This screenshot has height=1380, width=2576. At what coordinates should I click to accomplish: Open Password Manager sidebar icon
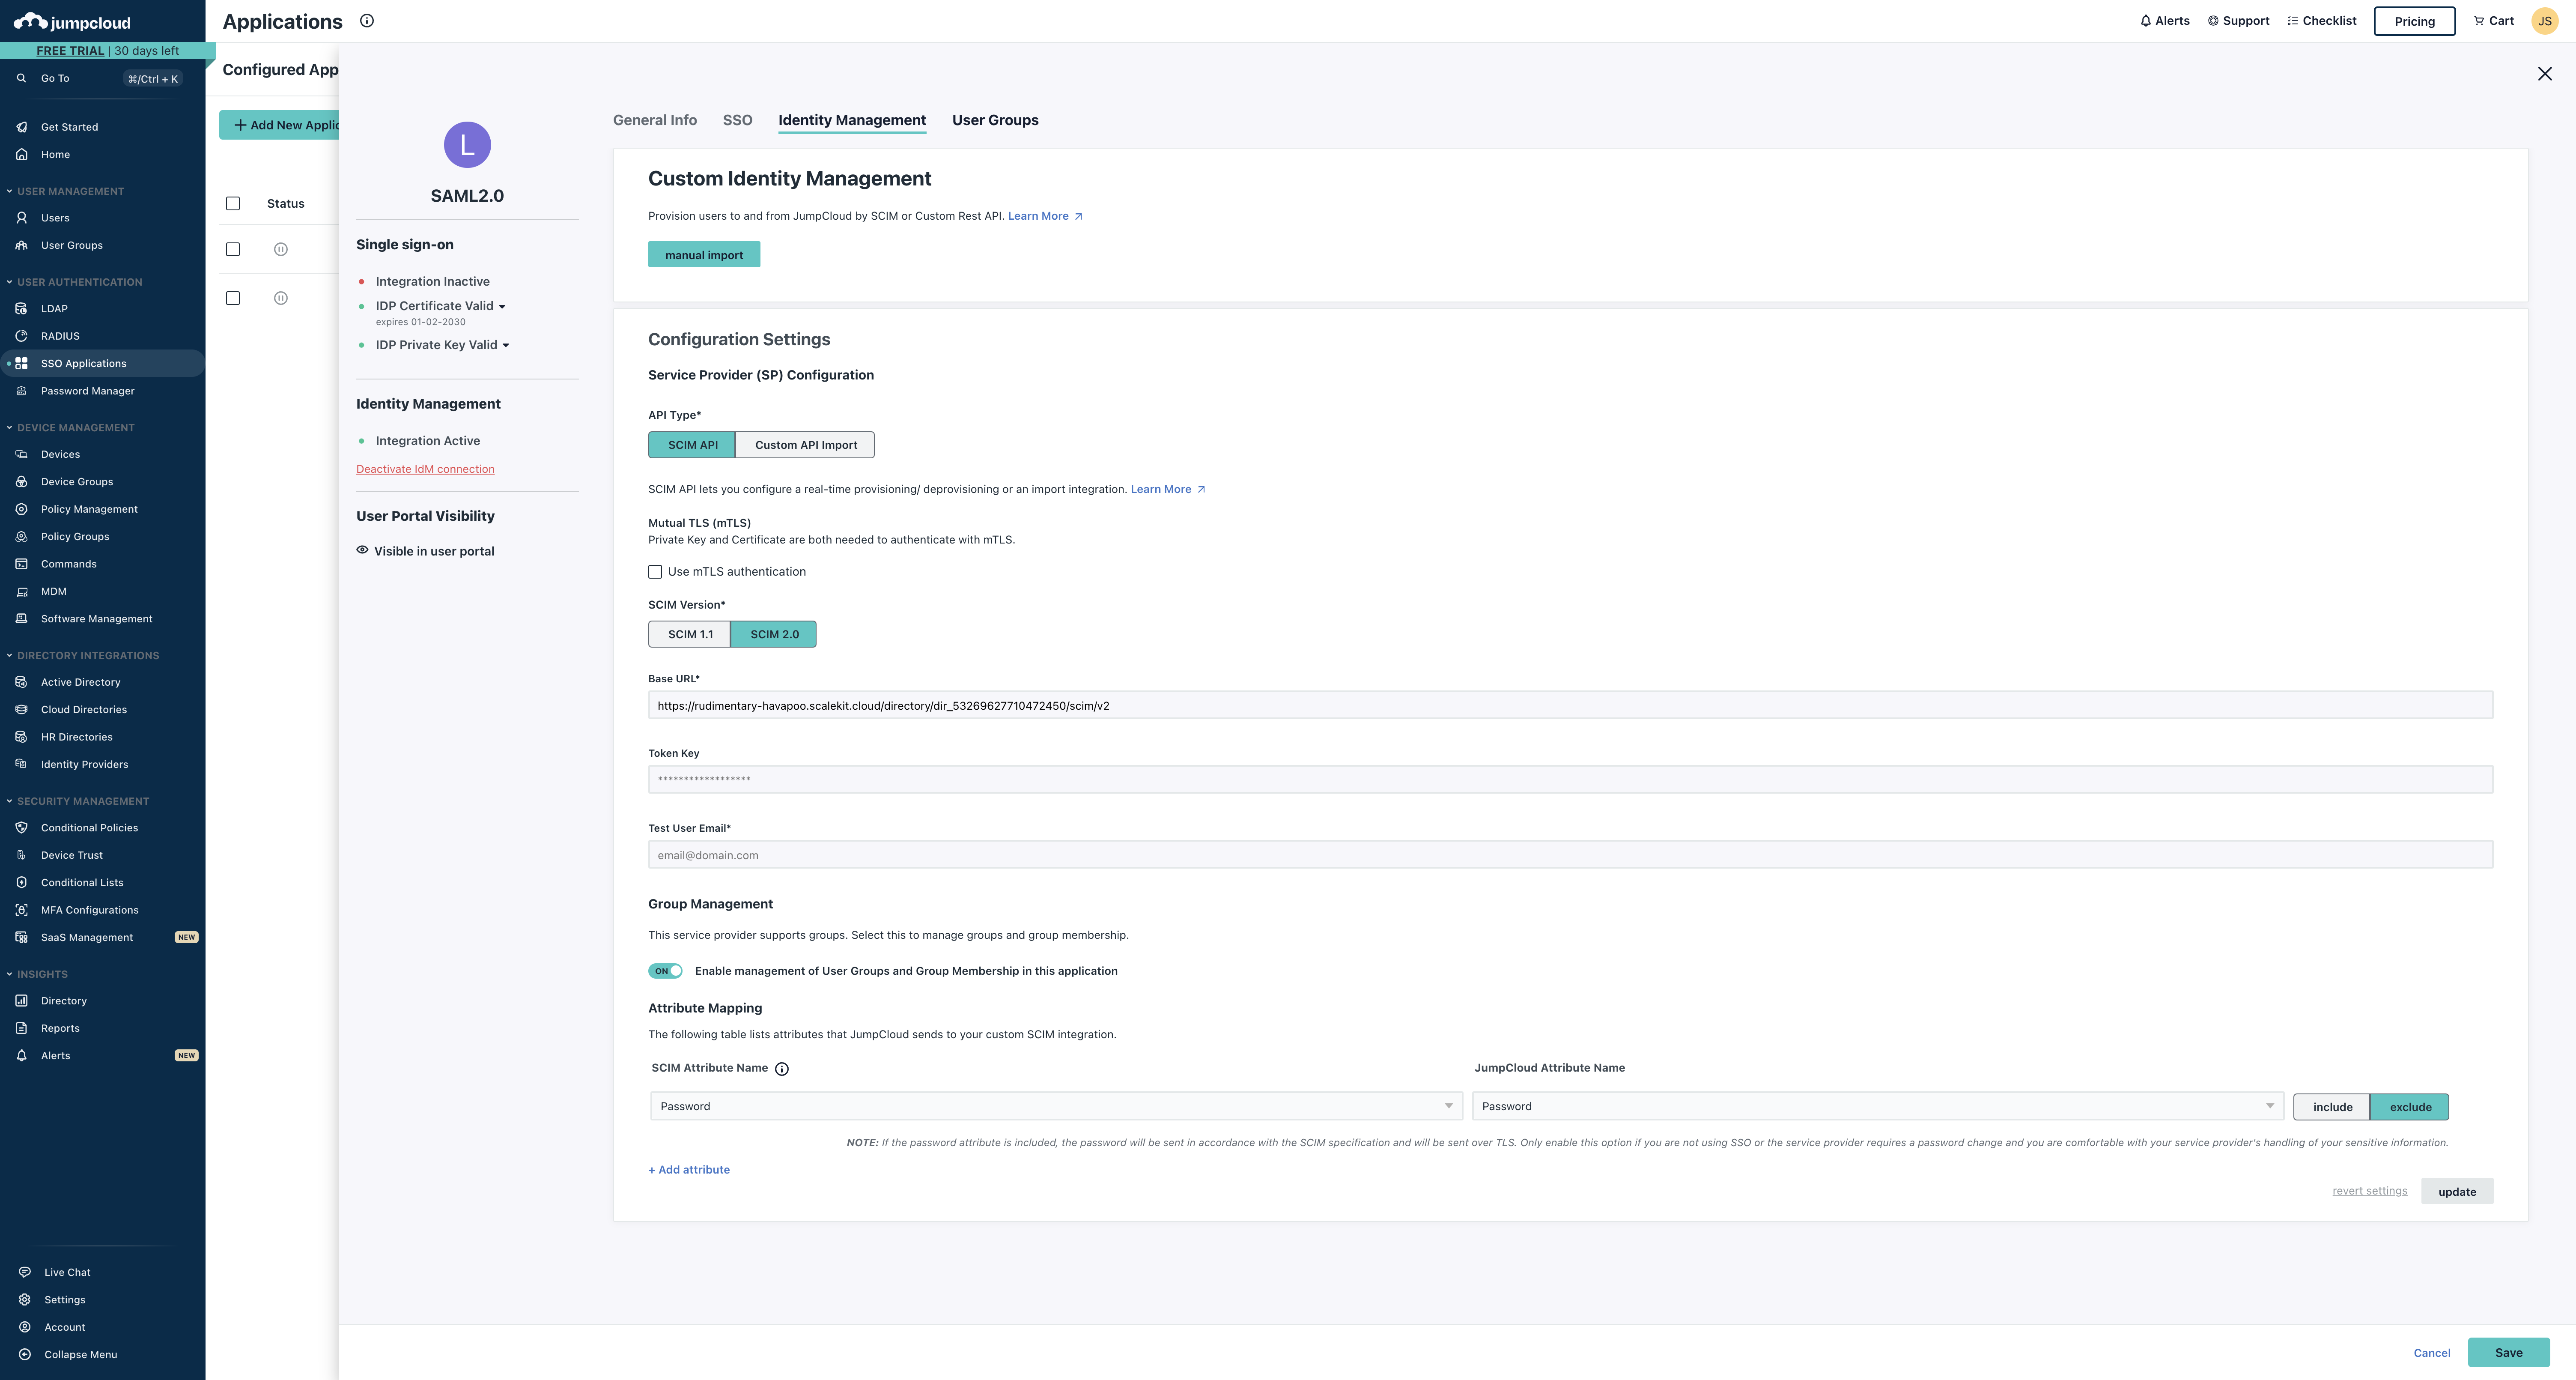[21, 391]
